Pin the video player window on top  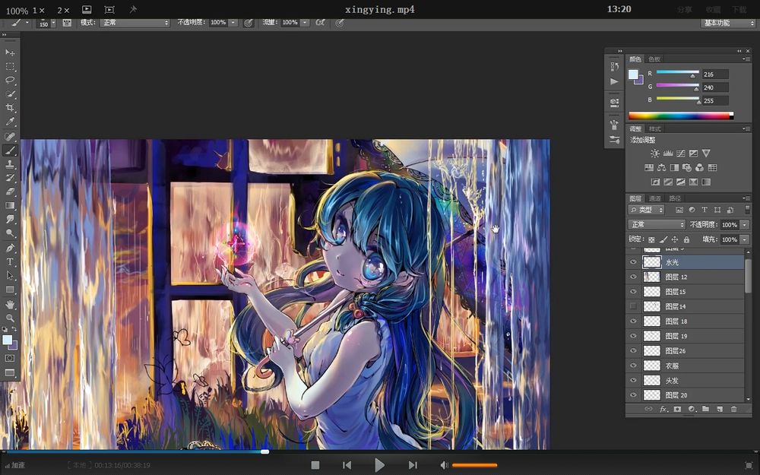pos(133,9)
